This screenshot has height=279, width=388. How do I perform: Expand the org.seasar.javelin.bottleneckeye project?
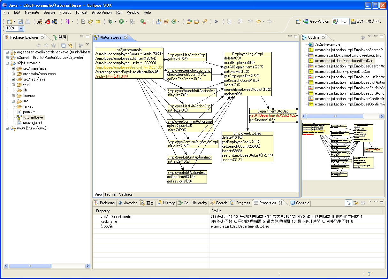pos(7,52)
